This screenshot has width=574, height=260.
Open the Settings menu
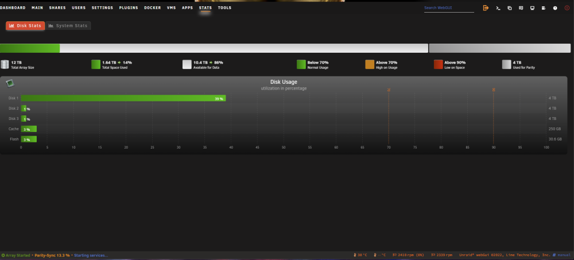click(x=103, y=7)
